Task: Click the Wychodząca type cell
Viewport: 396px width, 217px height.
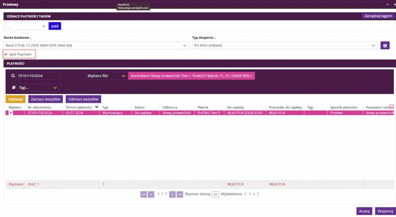Action: 116,113
